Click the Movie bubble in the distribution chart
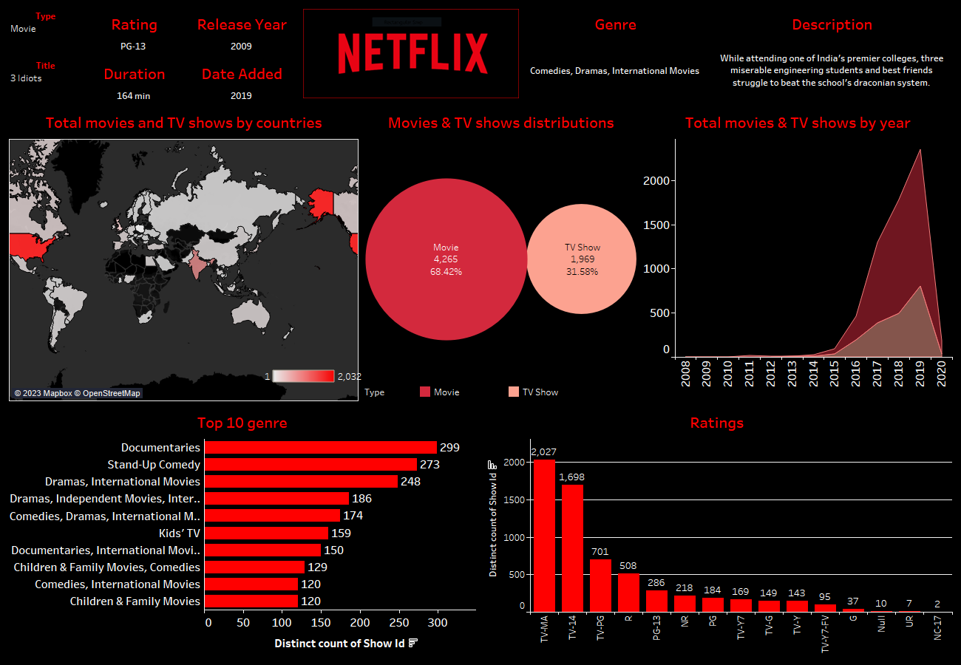This screenshot has width=961, height=665. [x=446, y=259]
